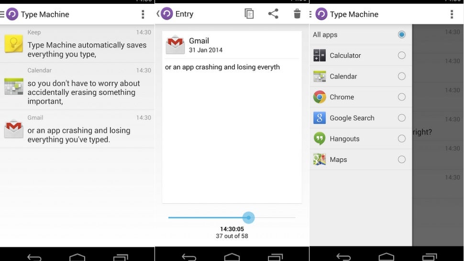464x261 pixels.
Task: Tap Chrome app icon in filter drawer
Action: (319, 97)
